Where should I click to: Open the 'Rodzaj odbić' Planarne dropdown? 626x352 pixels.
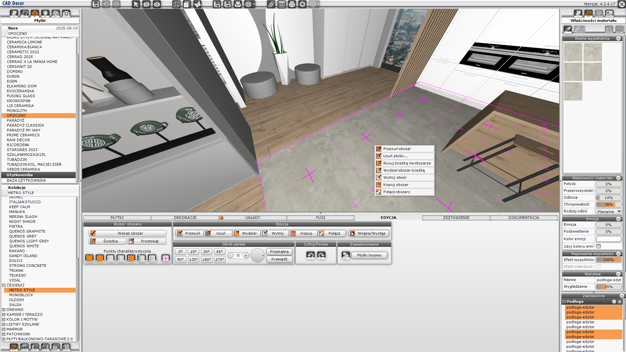pyautogui.click(x=609, y=211)
